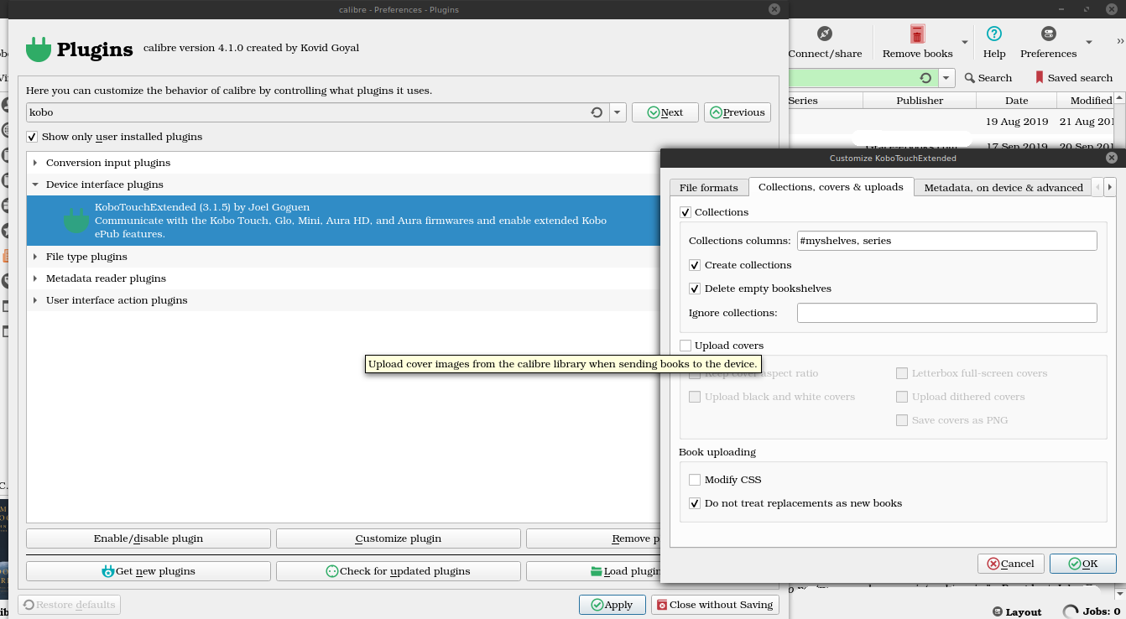
Task: Open the Remove books dropdown arrow
Action: click(x=965, y=42)
